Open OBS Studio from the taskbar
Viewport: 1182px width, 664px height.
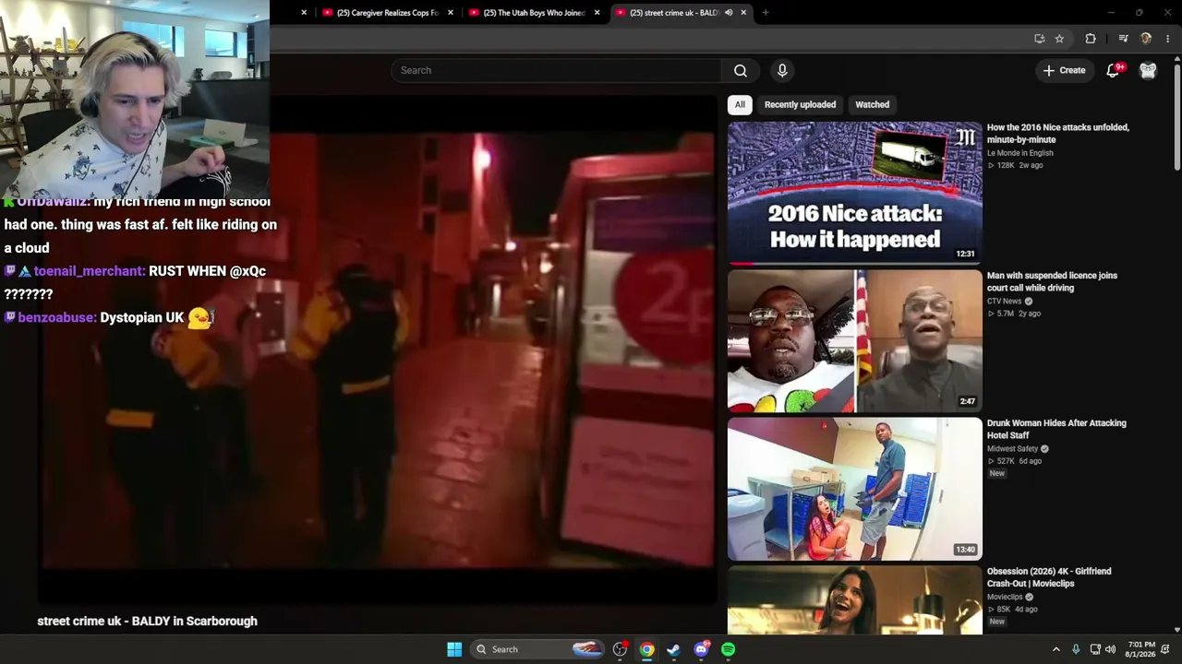pyautogui.click(x=620, y=649)
